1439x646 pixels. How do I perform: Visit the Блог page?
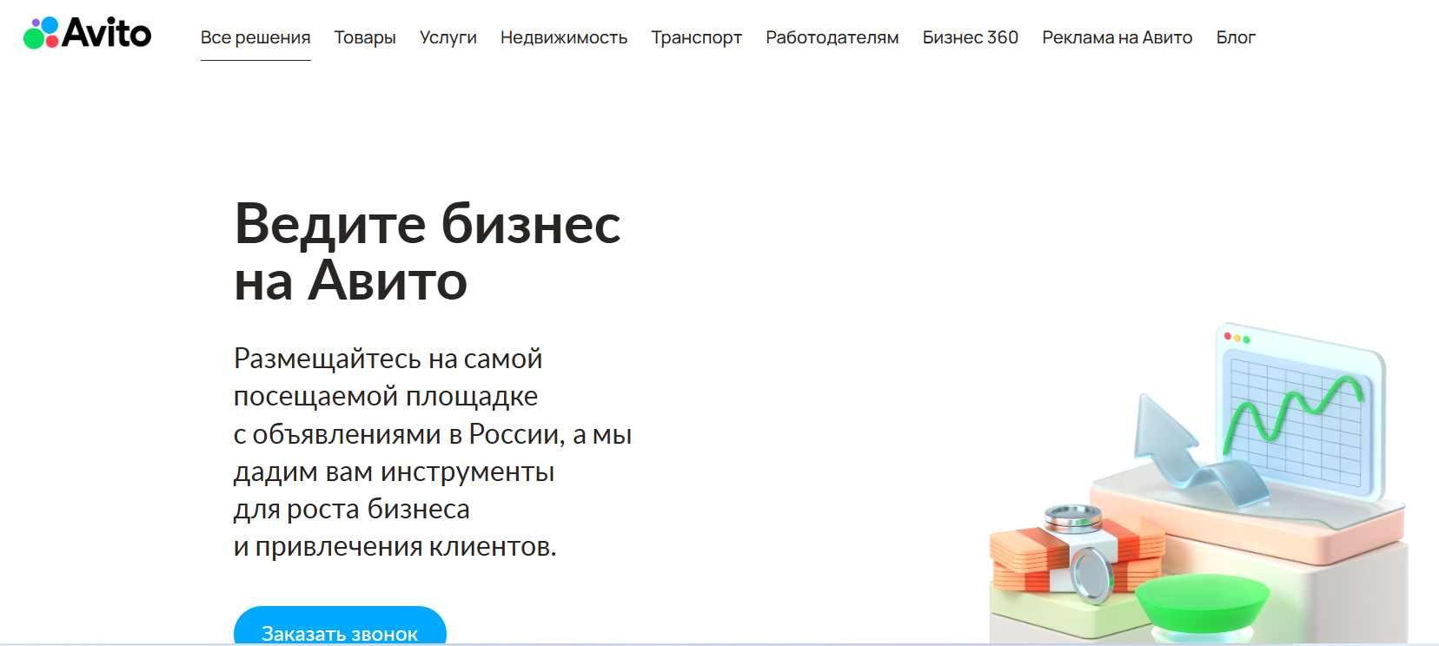[x=1236, y=37]
